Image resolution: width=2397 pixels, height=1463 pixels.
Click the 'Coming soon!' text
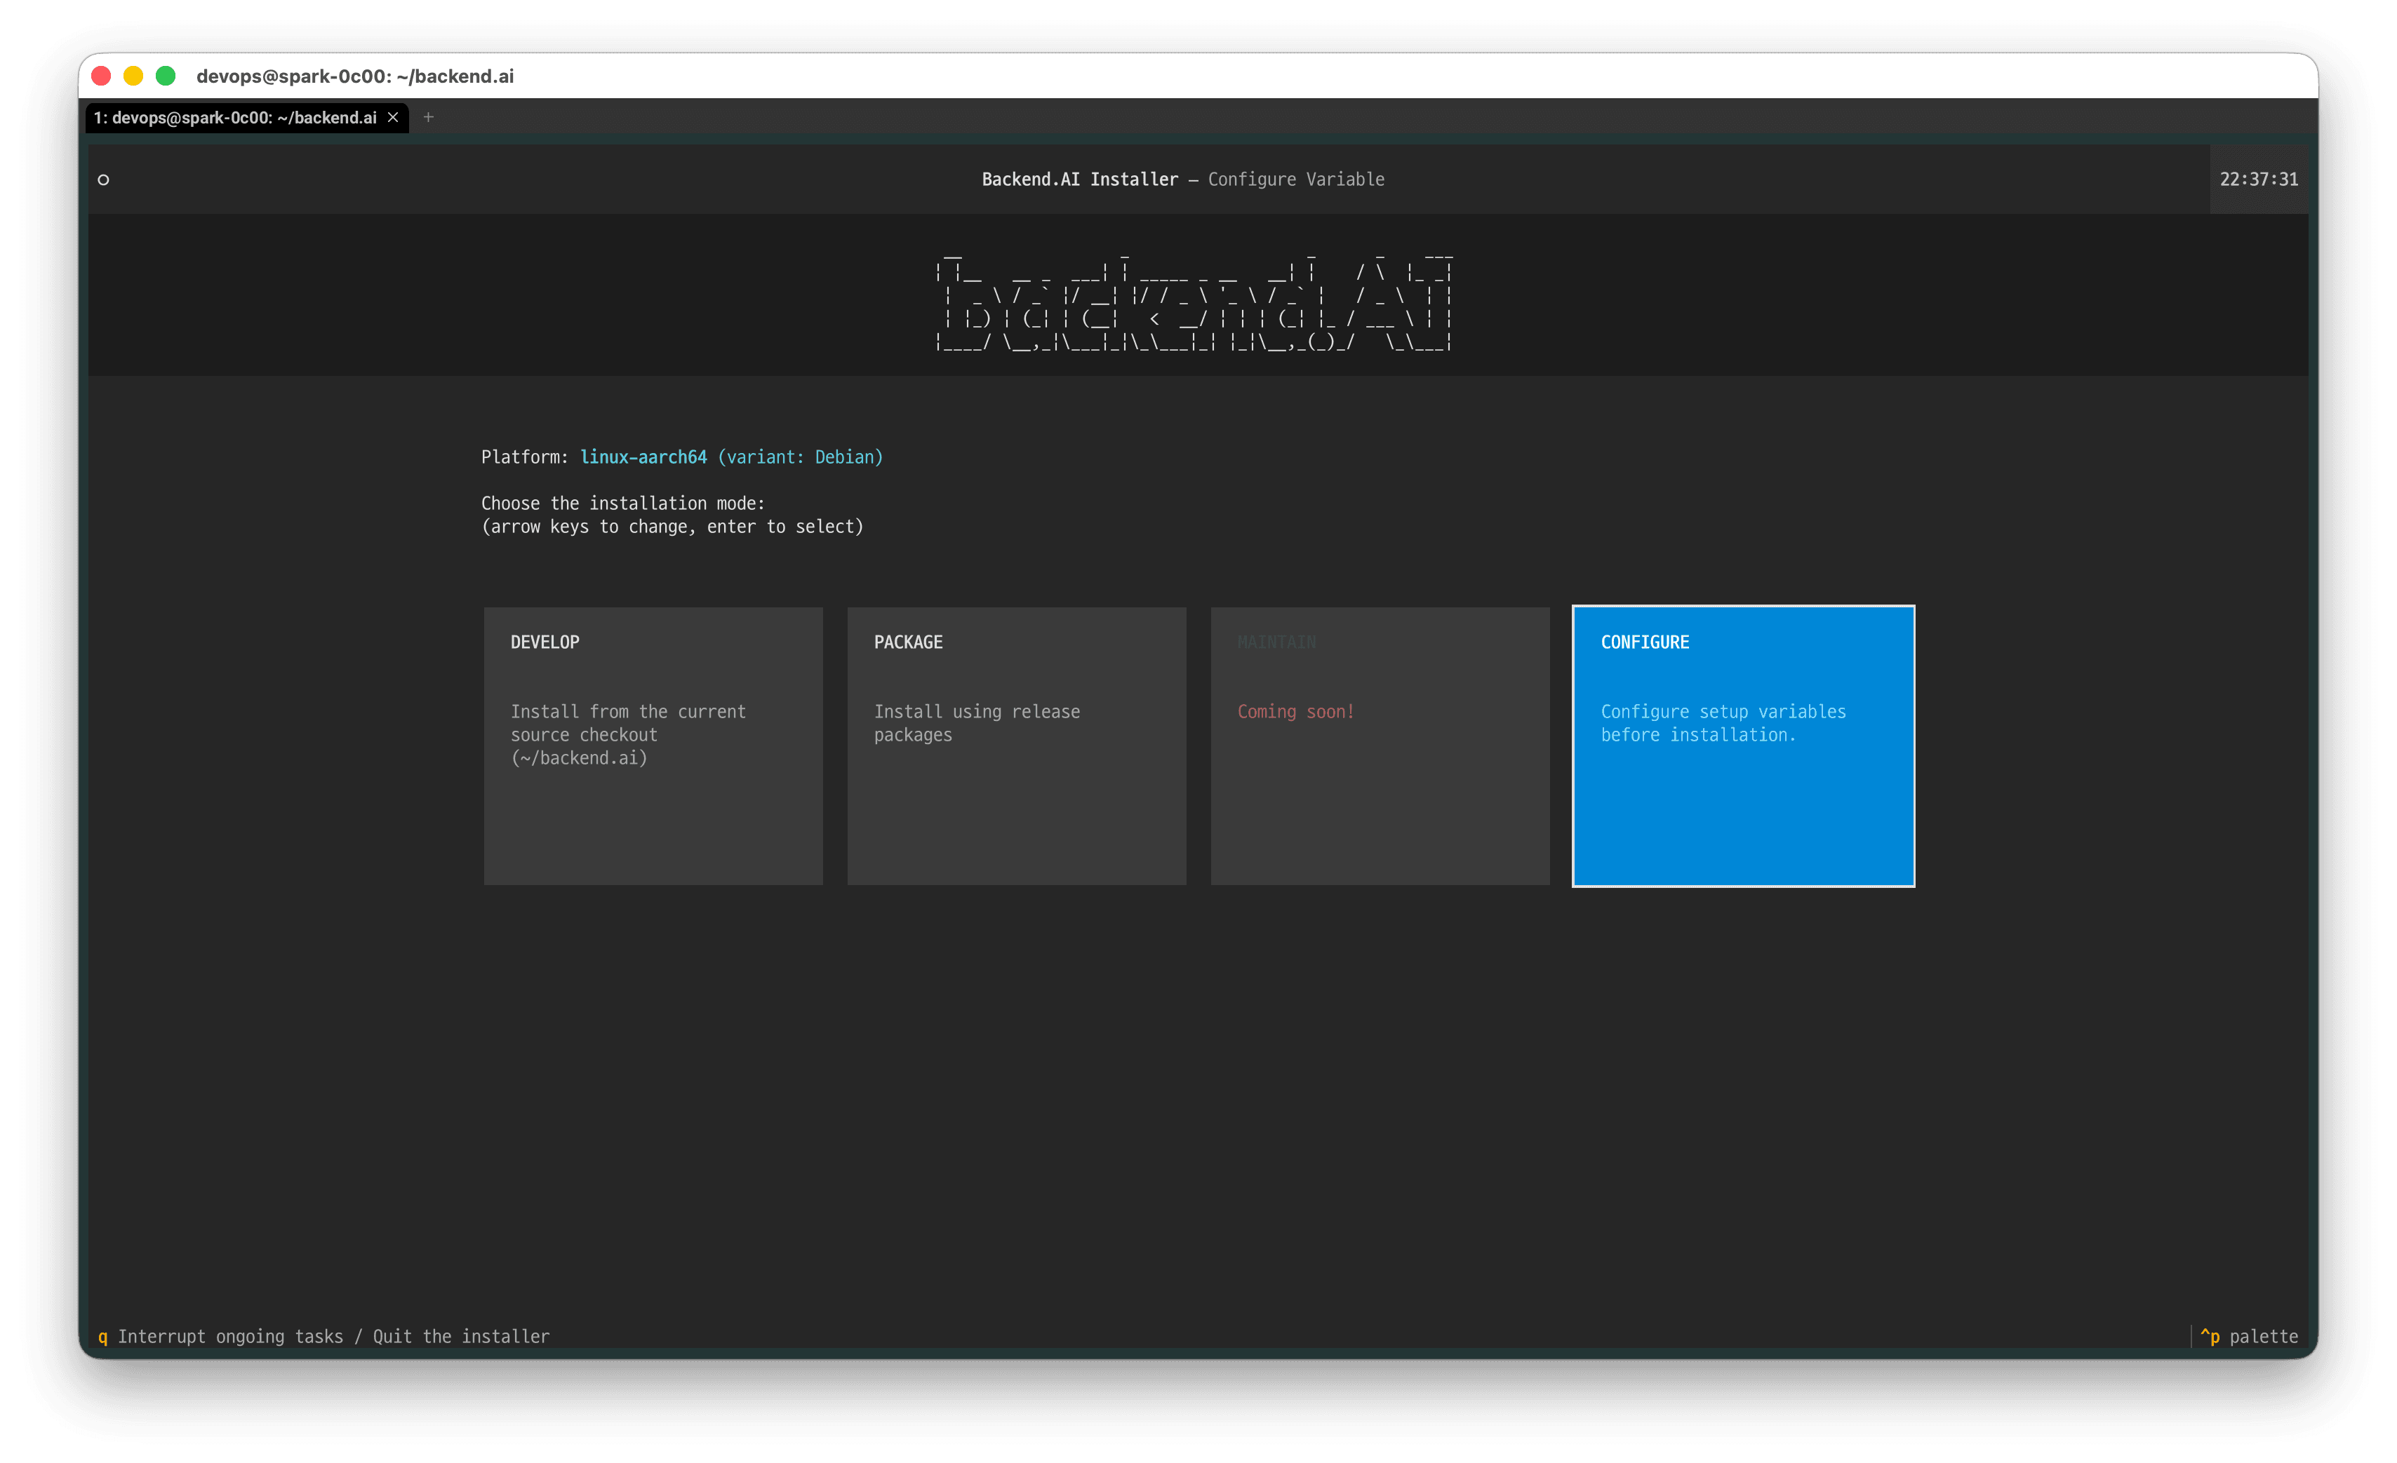[x=1296, y=712]
